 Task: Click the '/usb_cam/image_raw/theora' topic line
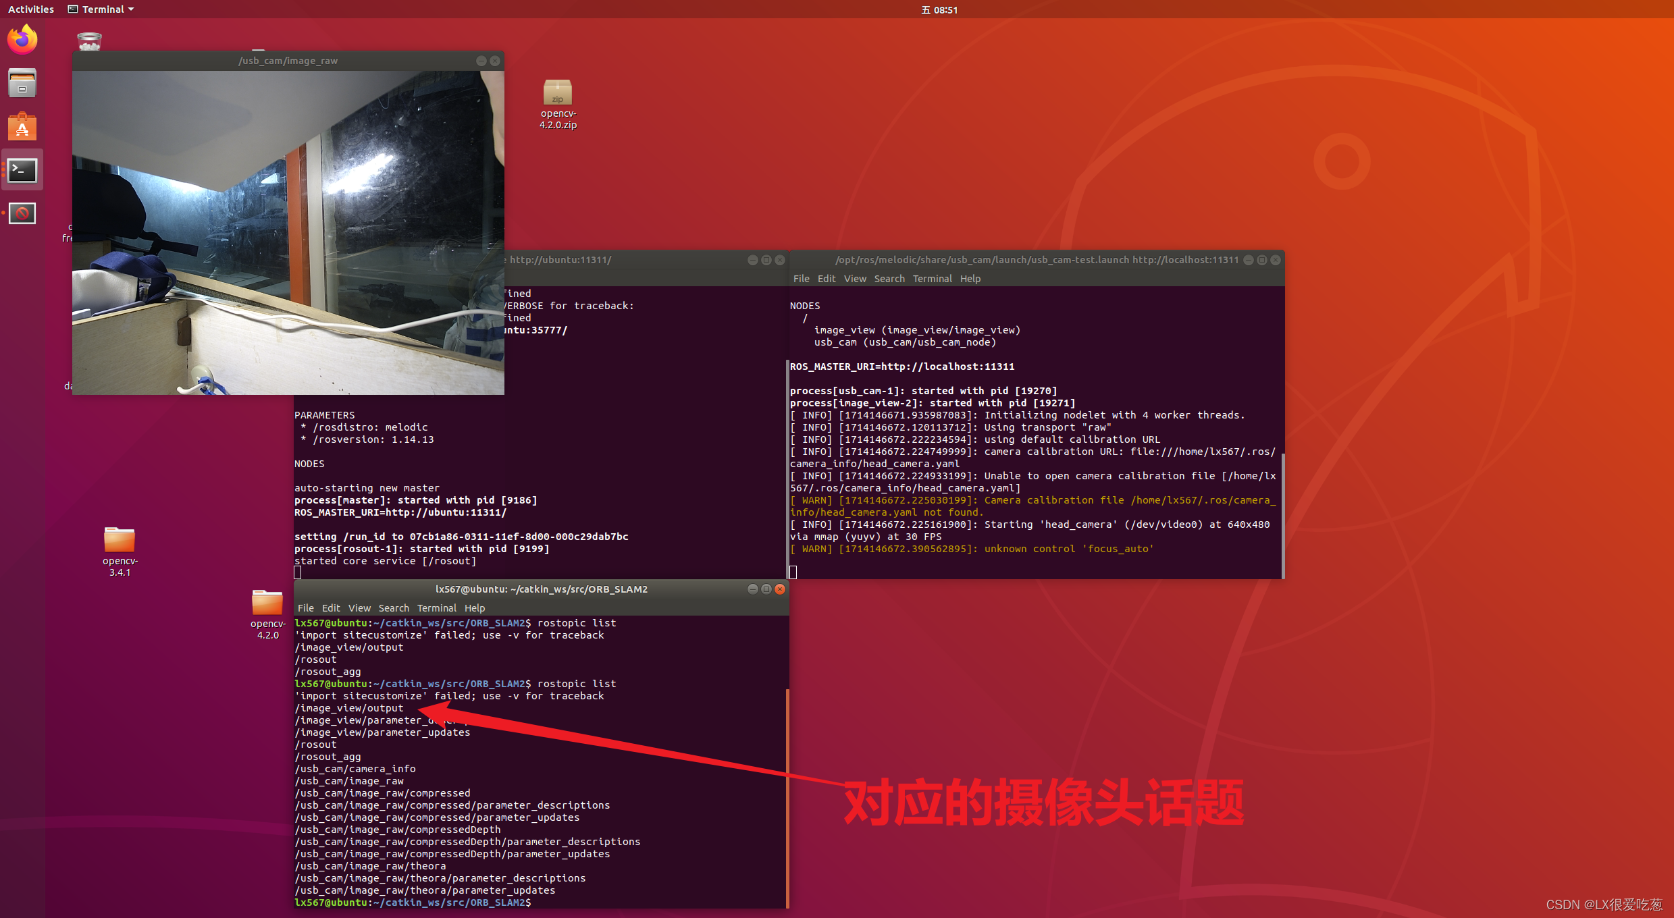pyautogui.click(x=370, y=866)
